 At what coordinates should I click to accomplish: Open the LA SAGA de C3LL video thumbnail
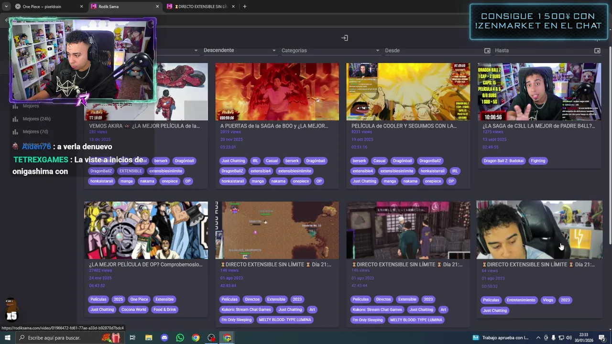click(539, 92)
